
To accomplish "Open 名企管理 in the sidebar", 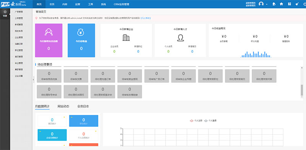I will pos(19,63).
